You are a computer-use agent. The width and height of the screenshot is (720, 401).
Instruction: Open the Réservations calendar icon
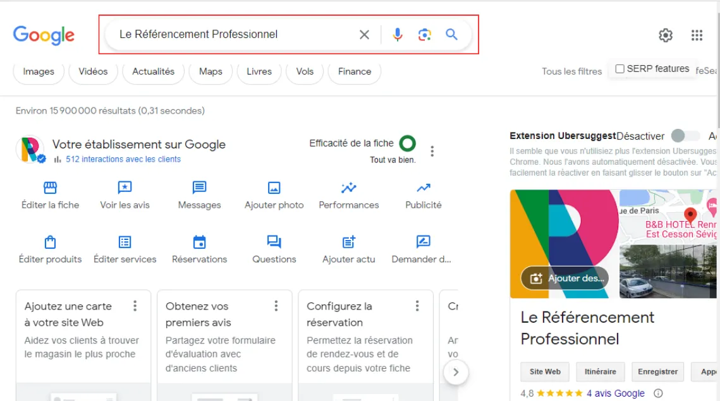pyautogui.click(x=199, y=242)
